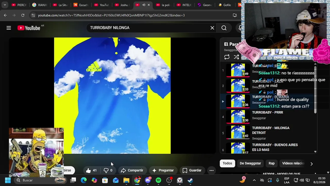The image size is (330, 186).
Task: Like the video with thumbs-up
Action: tap(91, 170)
